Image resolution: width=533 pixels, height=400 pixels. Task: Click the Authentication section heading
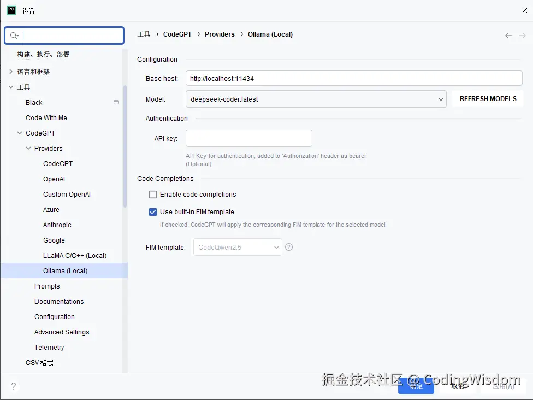pos(167,118)
